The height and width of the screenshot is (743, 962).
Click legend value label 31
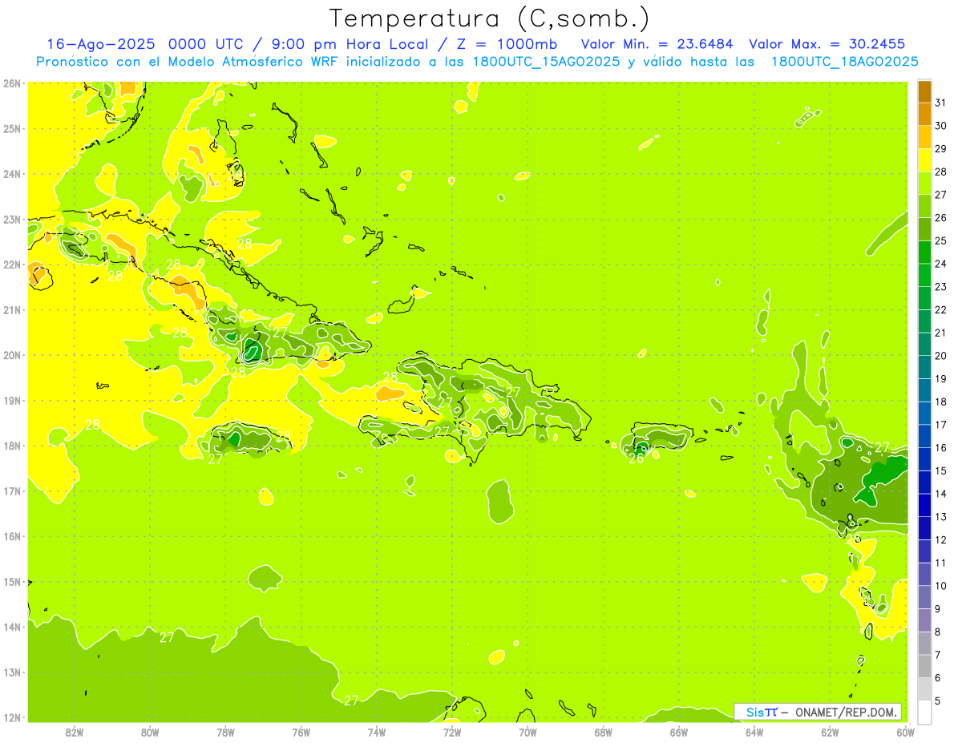pos(940,103)
